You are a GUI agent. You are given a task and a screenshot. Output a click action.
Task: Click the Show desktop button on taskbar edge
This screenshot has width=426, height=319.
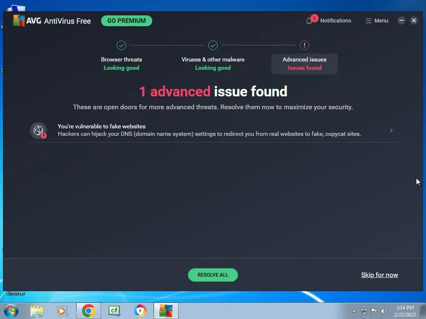(x=423, y=311)
